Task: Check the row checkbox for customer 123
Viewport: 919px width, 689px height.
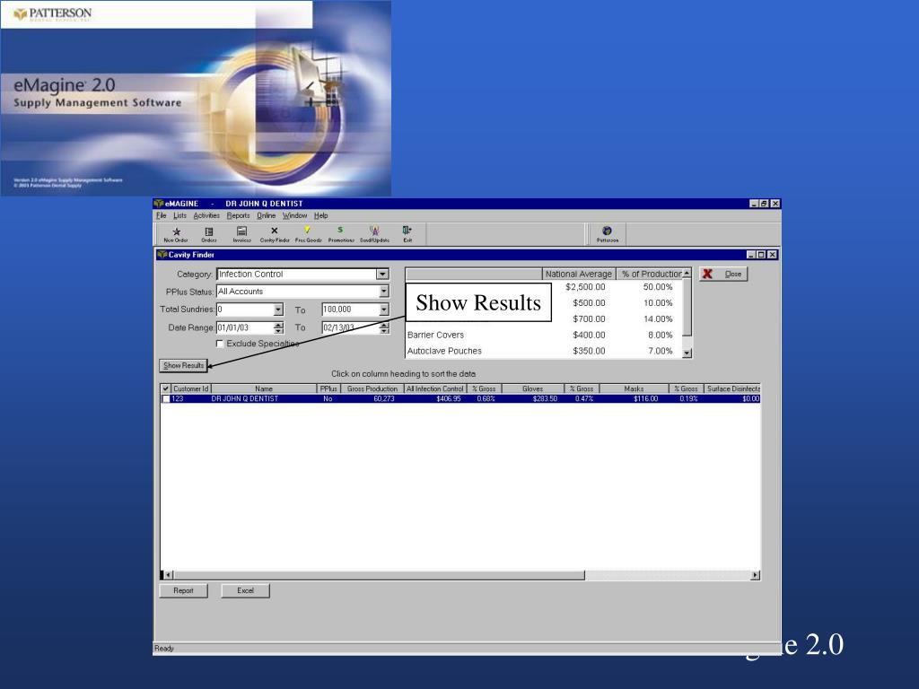Action: (166, 399)
